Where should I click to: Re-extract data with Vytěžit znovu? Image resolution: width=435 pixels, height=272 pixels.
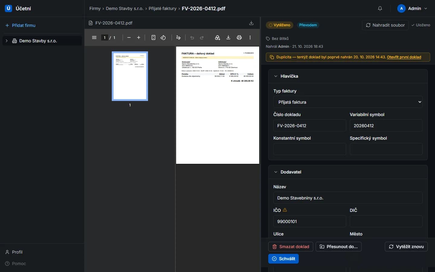point(406,247)
